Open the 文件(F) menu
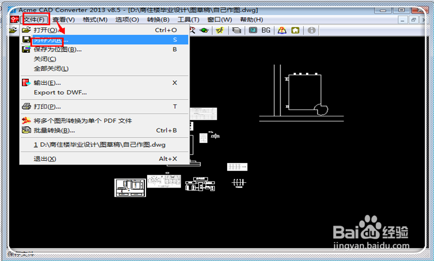434x261 pixels. point(35,20)
